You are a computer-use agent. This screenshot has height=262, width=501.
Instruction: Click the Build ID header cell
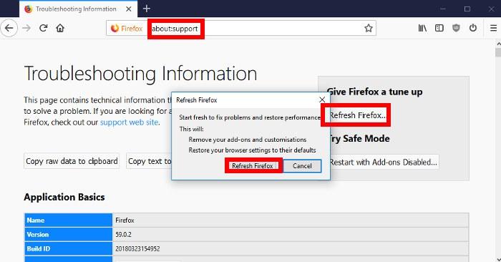[69, 248]
